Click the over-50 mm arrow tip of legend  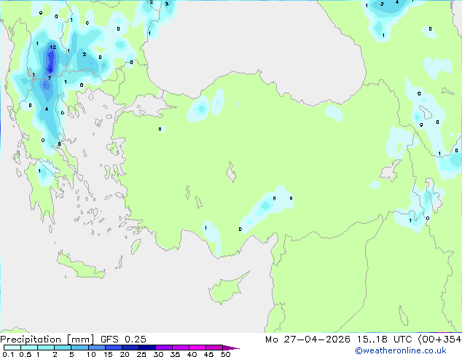[x=231, y=348]
